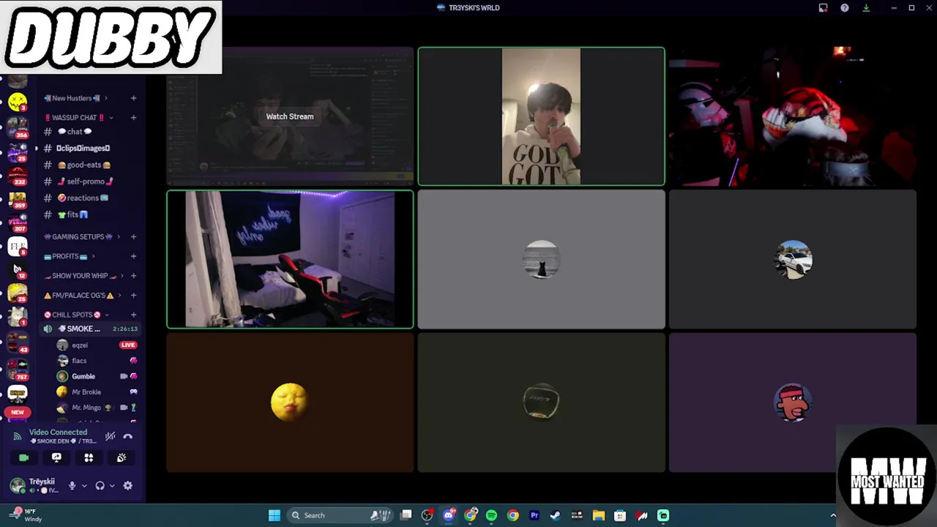This screenshot has height=527, width=937.
Task: Toggle the camera button in voice panel
Action: pyautogui.click(x=24, y=457)
